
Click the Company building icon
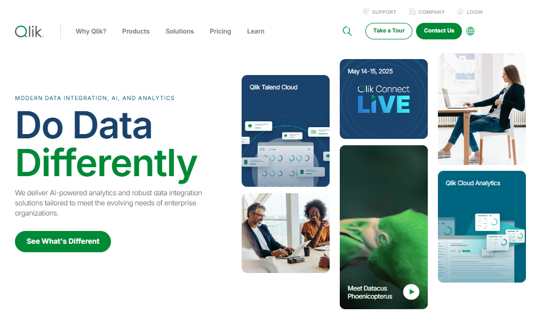coord(412,12)
